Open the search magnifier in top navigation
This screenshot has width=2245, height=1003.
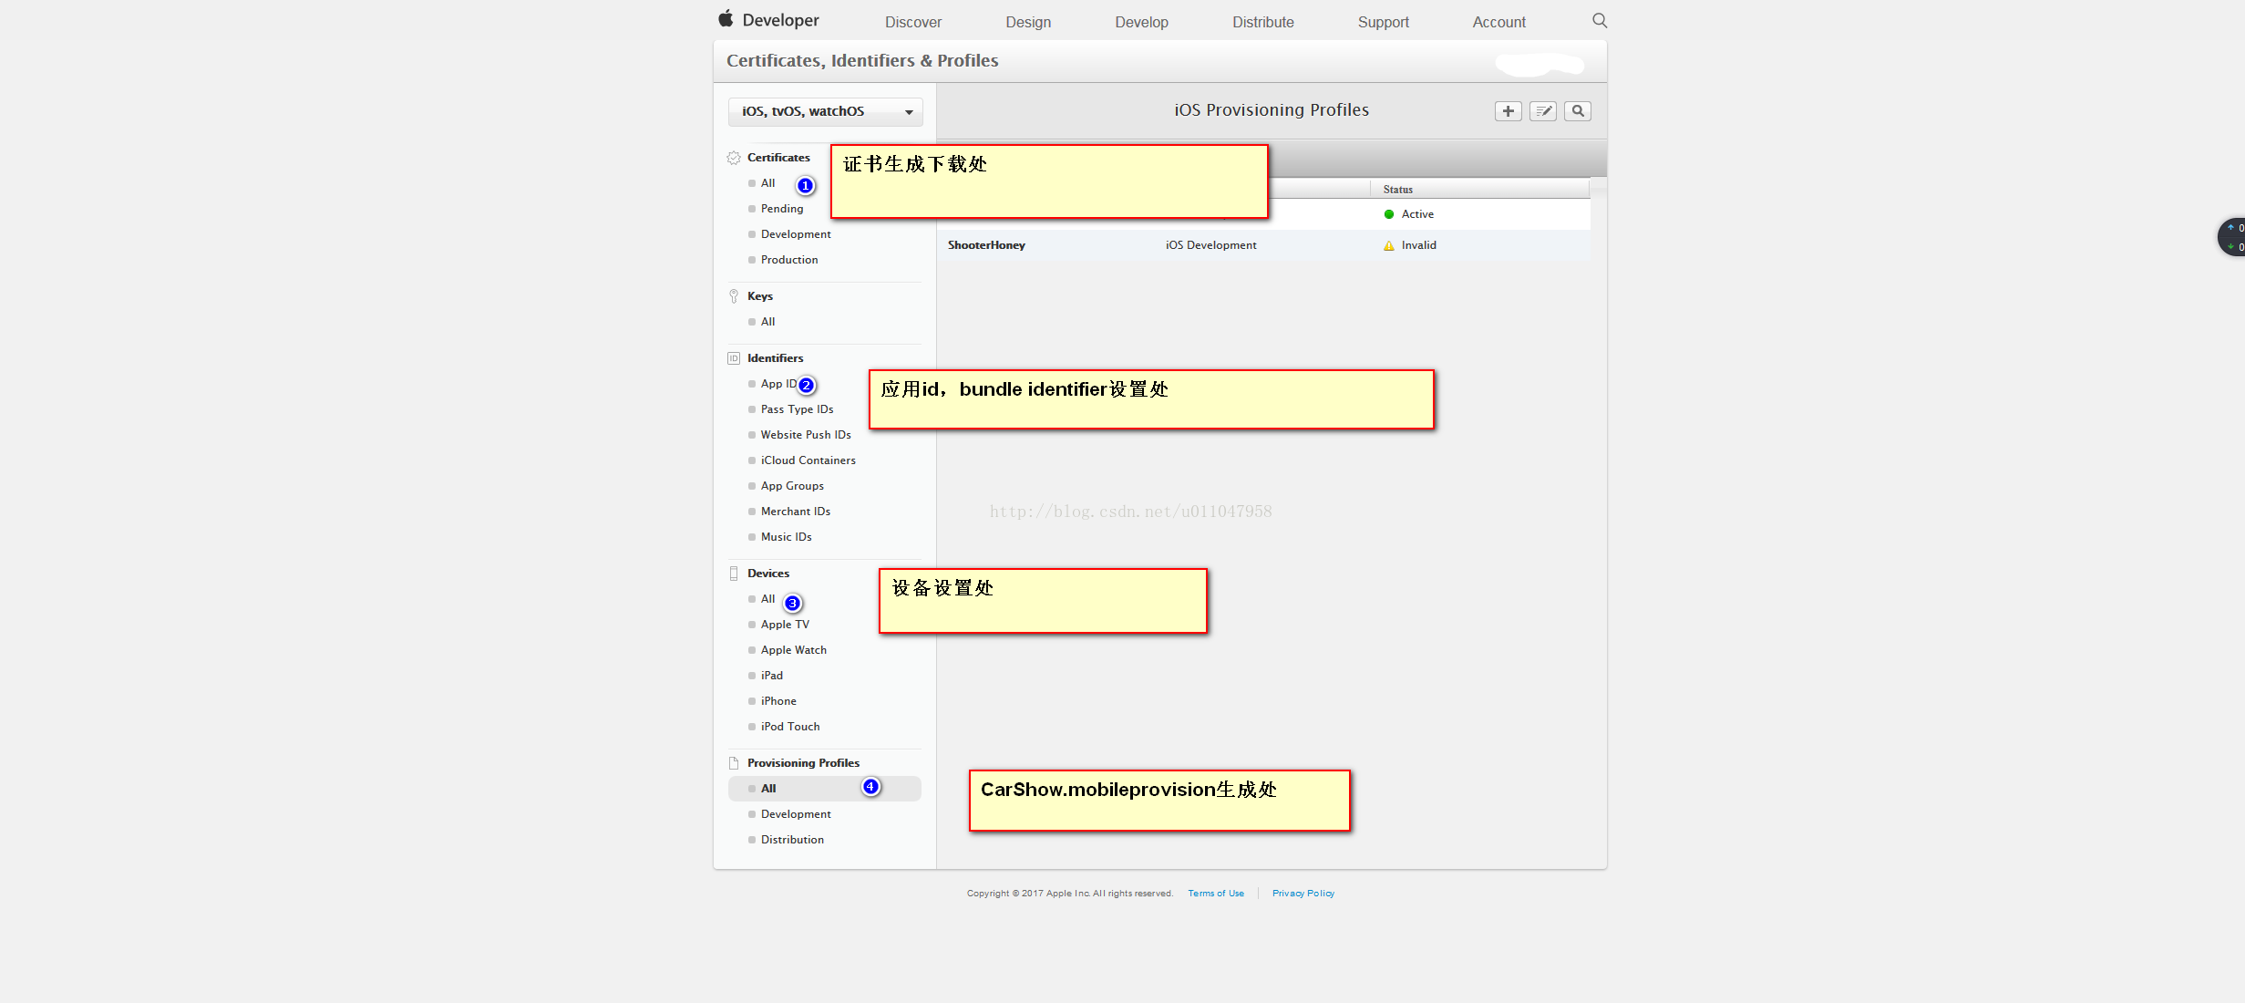(x=1600, y=21)
